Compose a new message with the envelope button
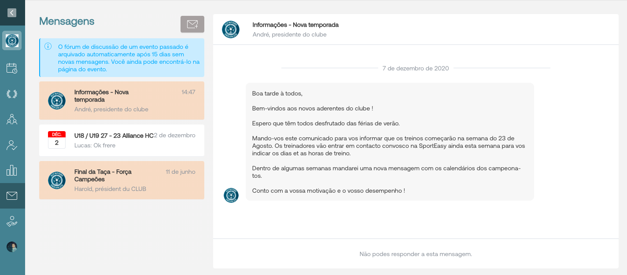 point(192,24)
